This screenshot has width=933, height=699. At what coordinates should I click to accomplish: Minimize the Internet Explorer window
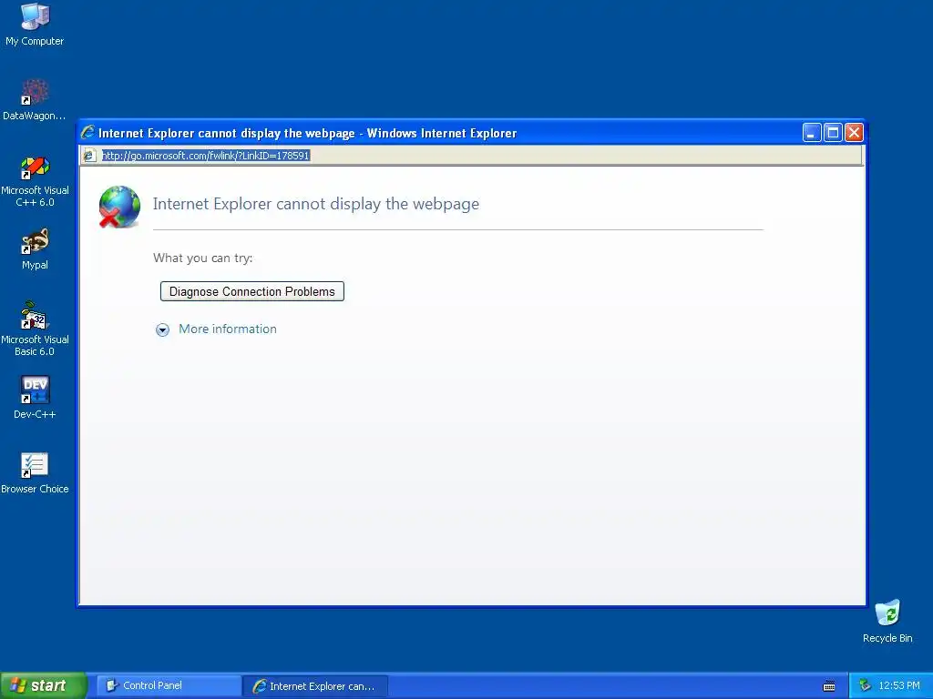pos(812,133)
